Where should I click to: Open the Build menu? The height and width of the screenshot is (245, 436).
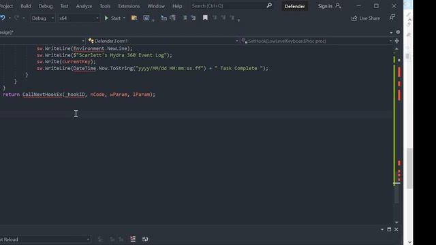26,6
